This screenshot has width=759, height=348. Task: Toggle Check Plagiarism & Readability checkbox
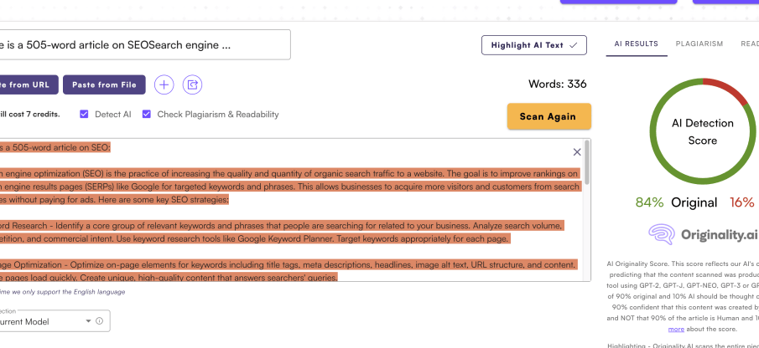click(147, 115)
